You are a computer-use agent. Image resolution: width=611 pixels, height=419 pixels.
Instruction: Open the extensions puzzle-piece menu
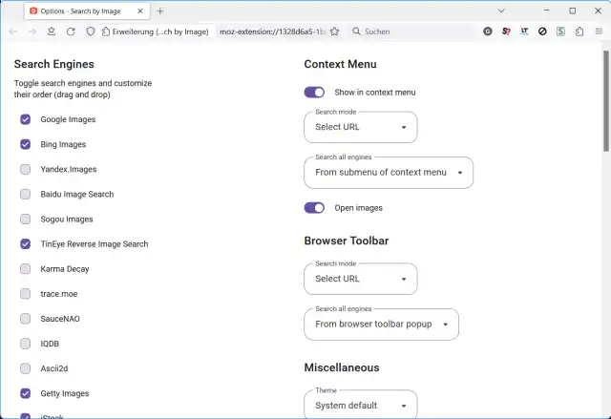[579, 31]
